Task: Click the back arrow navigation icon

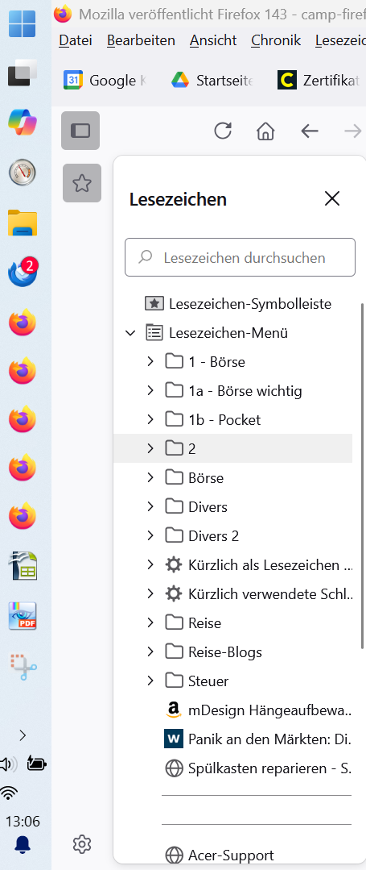Action: coord(310,131)
